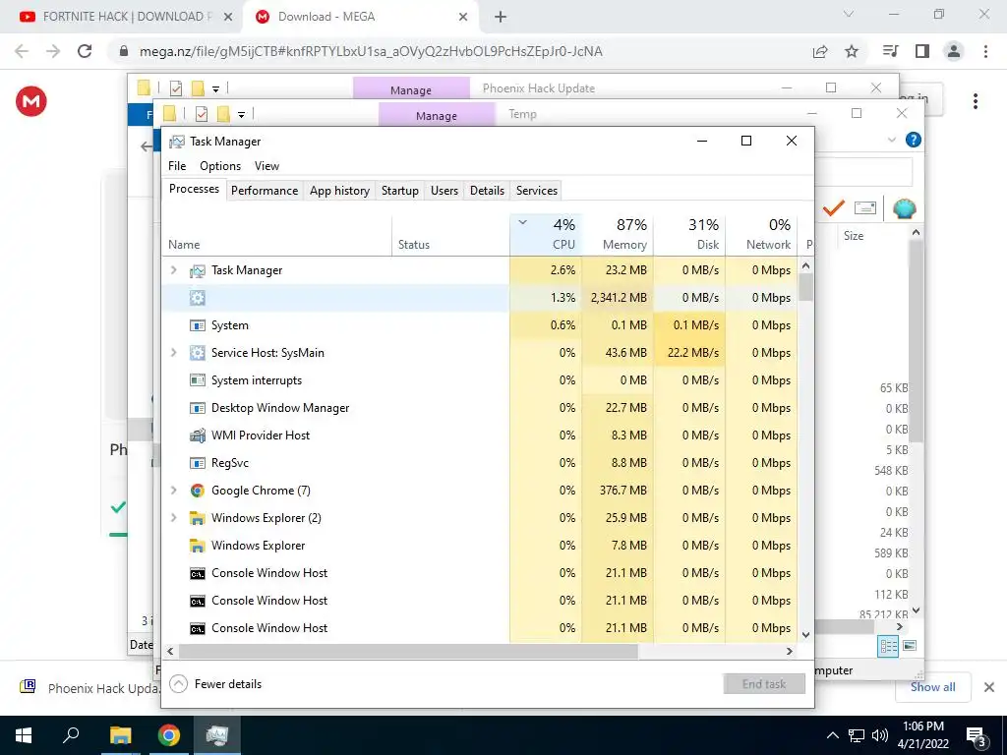The image size is (1007, 755).
Task: Expand Windows Explorer (2) process group
Action: 173,518
